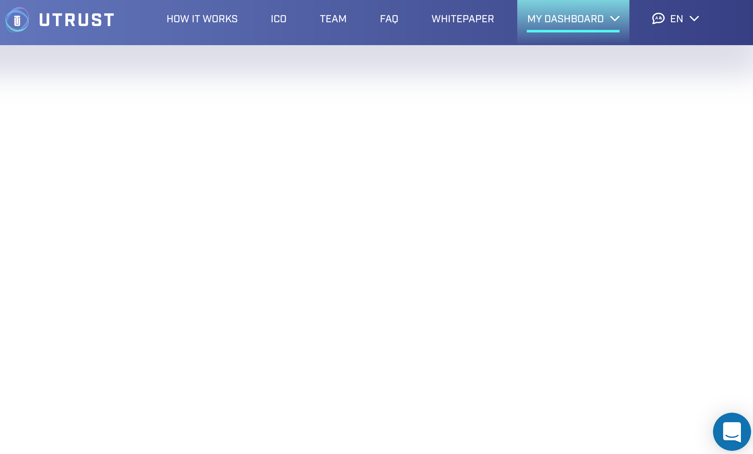Click the language translation speech bubble icon
753x454 pixels.
tap(658, 18)
